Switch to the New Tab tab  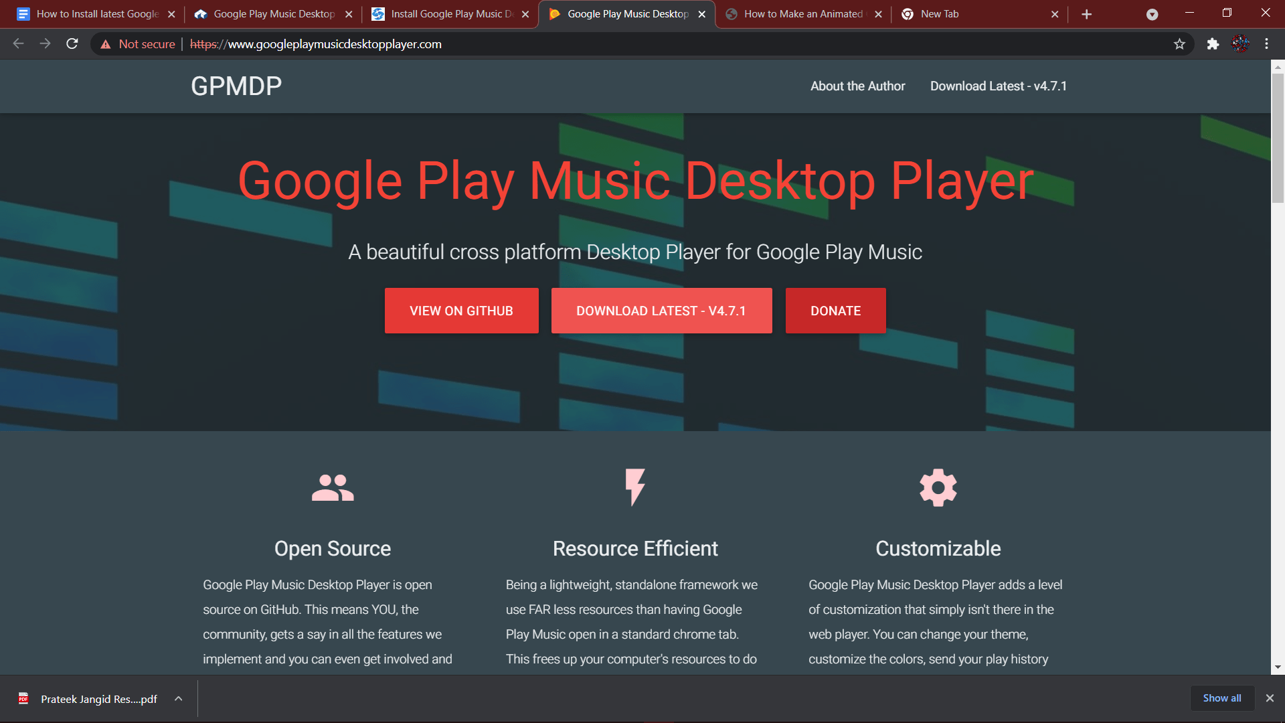pyautogui.click(x=974, y=14)
